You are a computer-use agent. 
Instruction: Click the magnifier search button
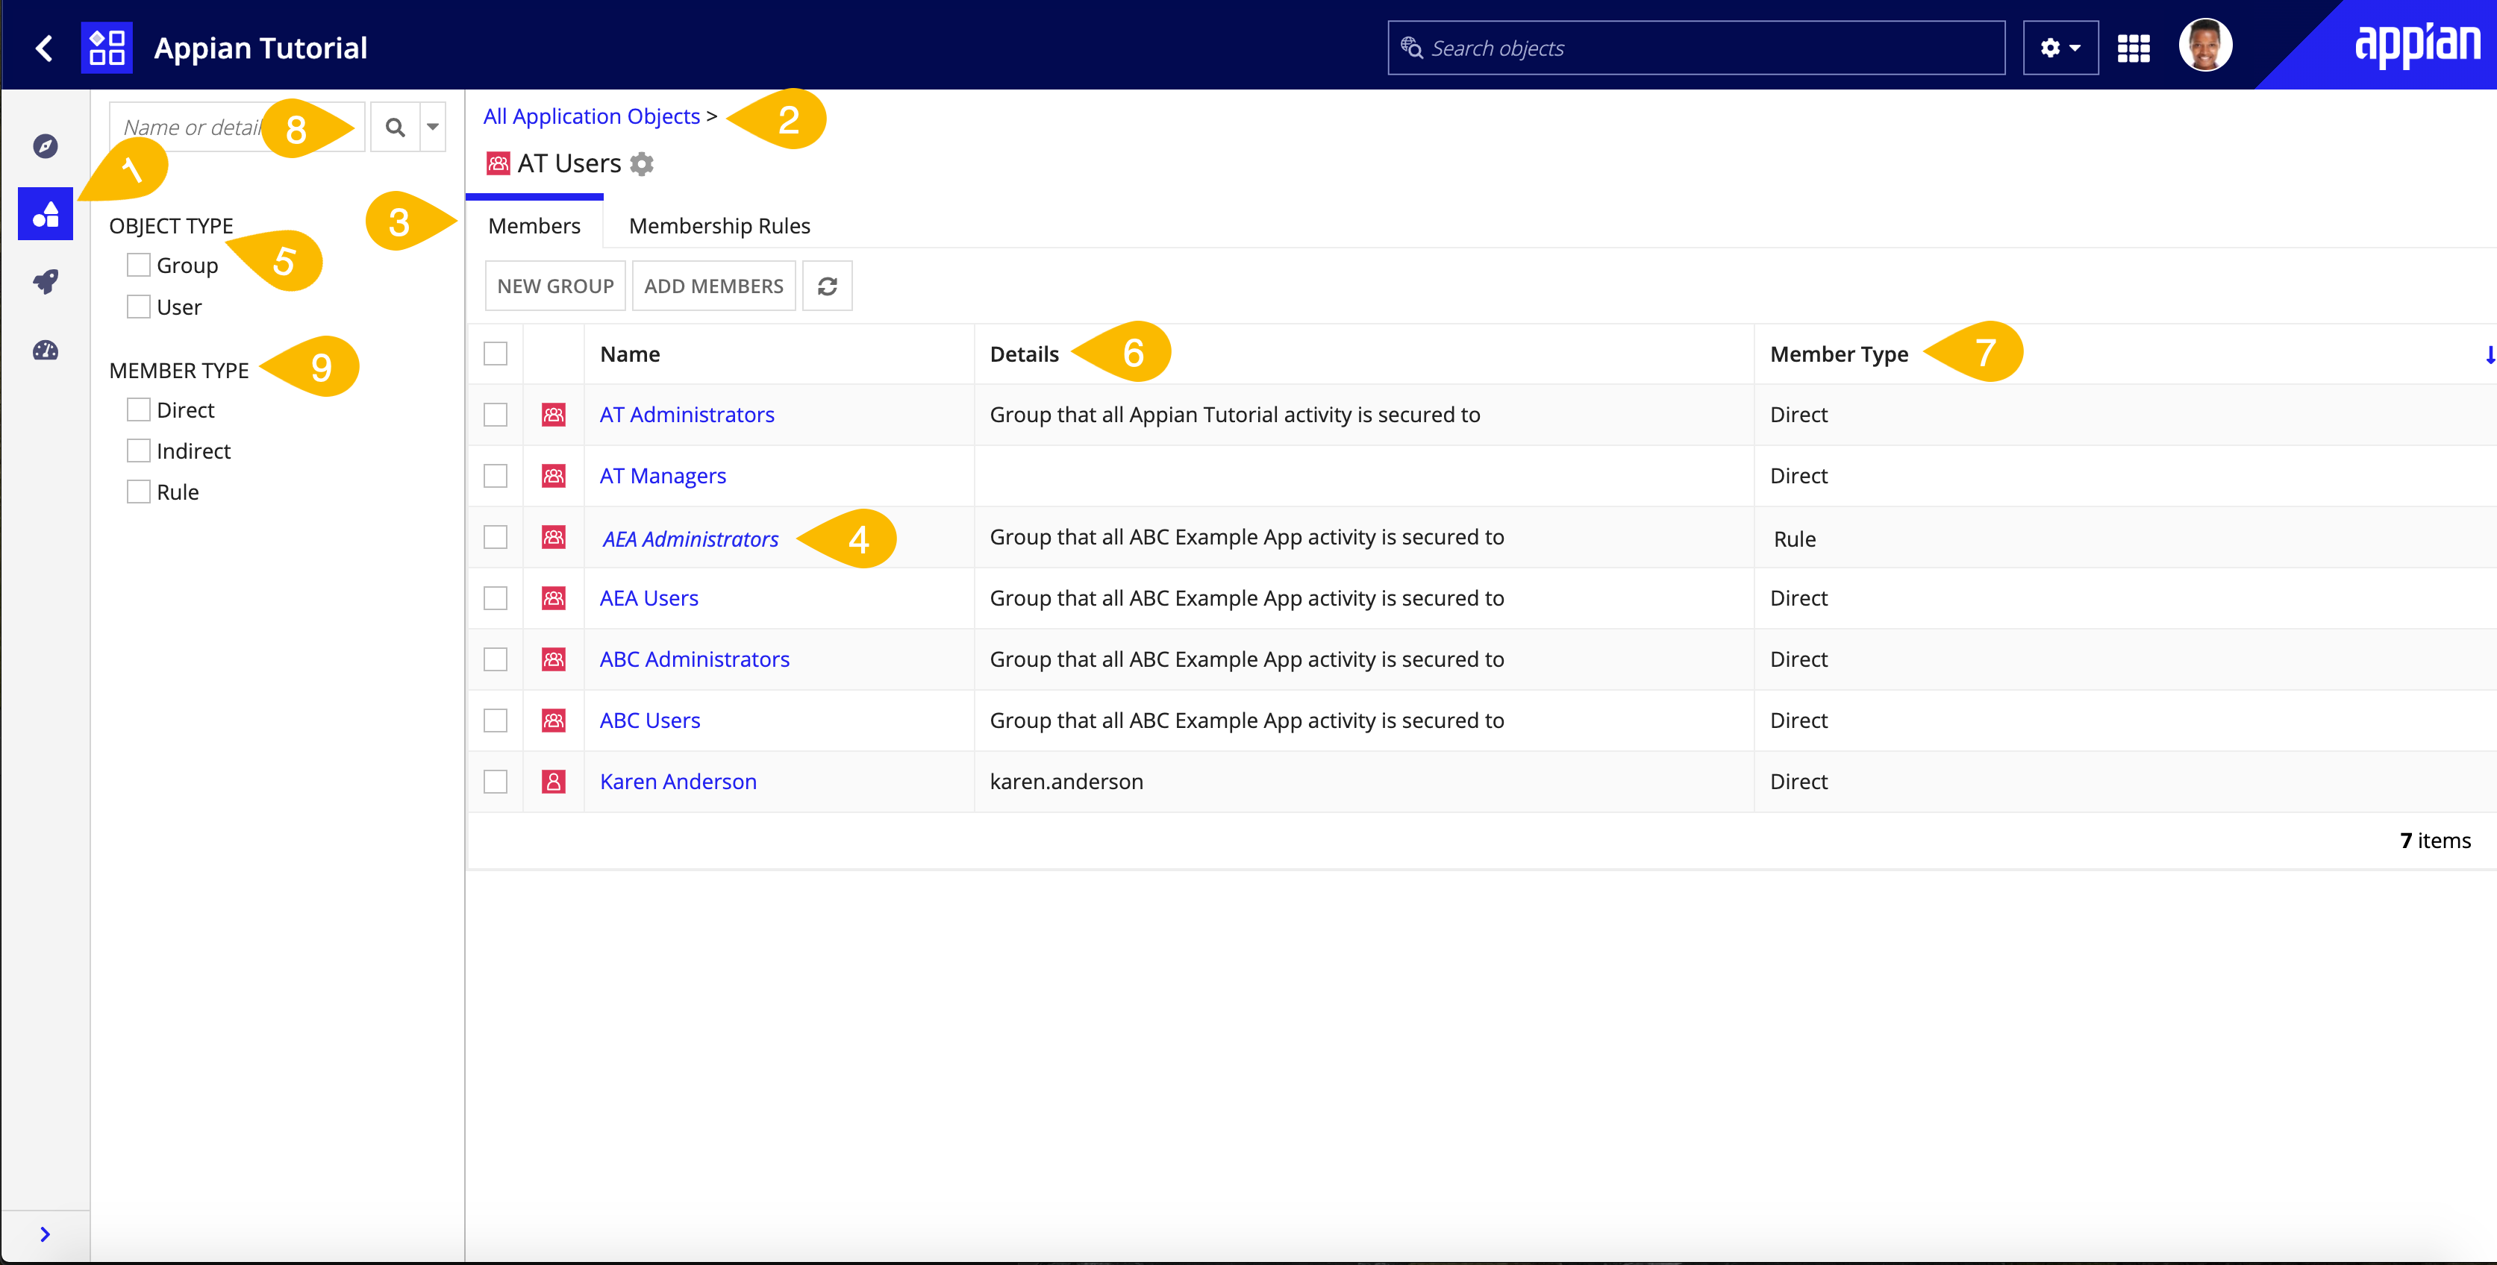click(x=396, y=127)
